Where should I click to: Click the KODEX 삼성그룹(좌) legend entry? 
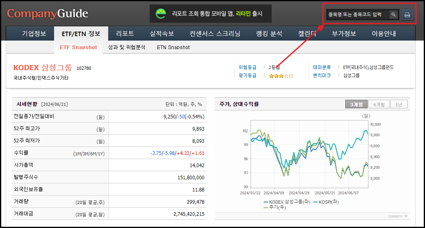(287, 202)
